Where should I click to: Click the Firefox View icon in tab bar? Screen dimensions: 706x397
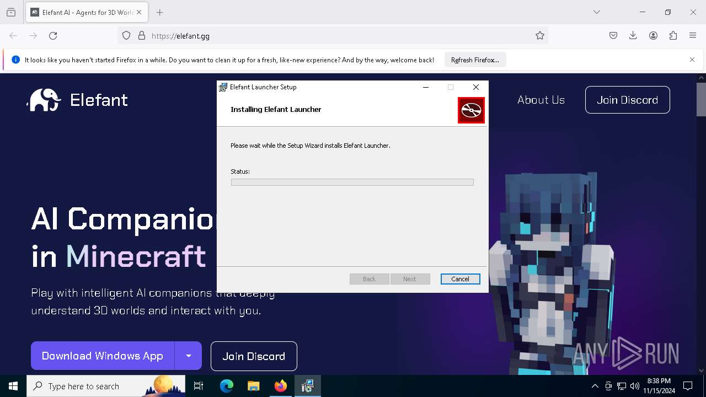tap(11, 12)
